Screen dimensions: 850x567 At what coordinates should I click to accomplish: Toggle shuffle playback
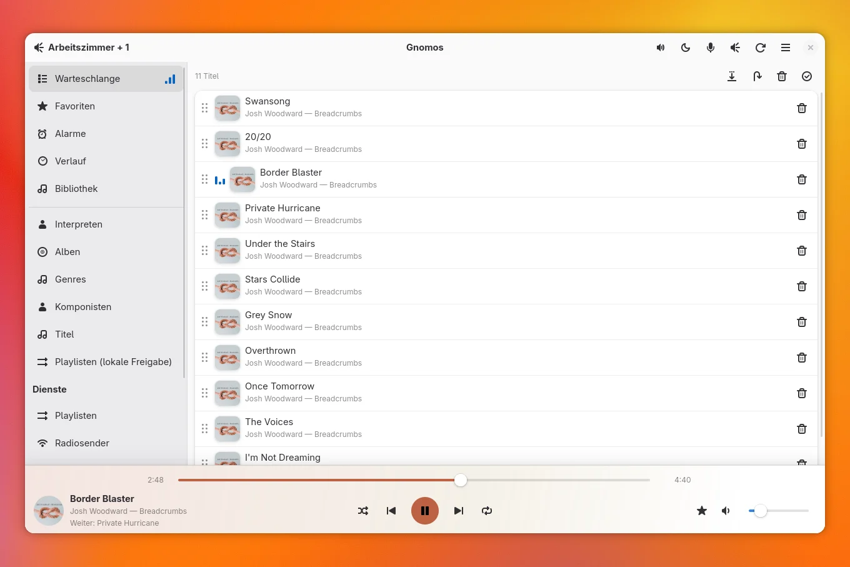(363, 511)
